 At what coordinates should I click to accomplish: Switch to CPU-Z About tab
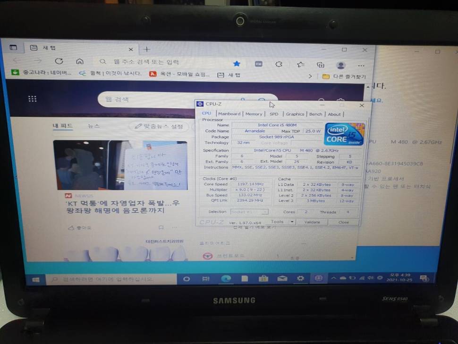pyautogui.click(x=334, y=114)
